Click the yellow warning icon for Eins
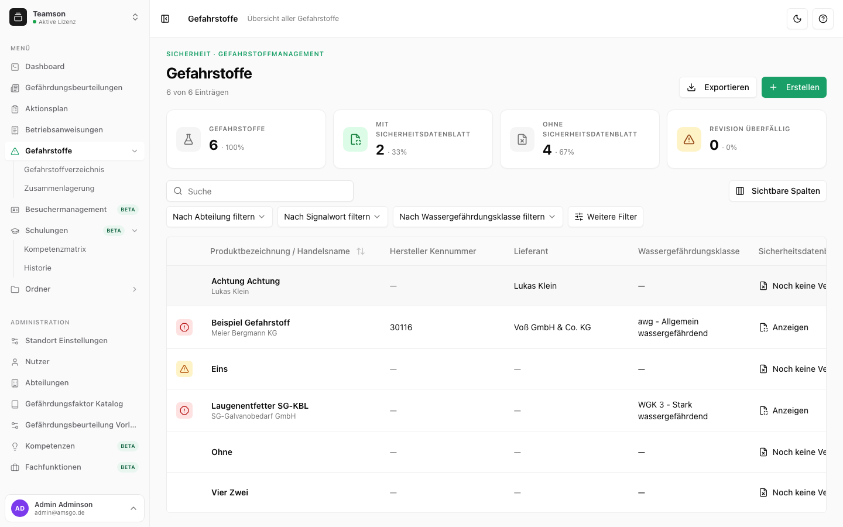The image size is (843, 527). click(184, 369)
